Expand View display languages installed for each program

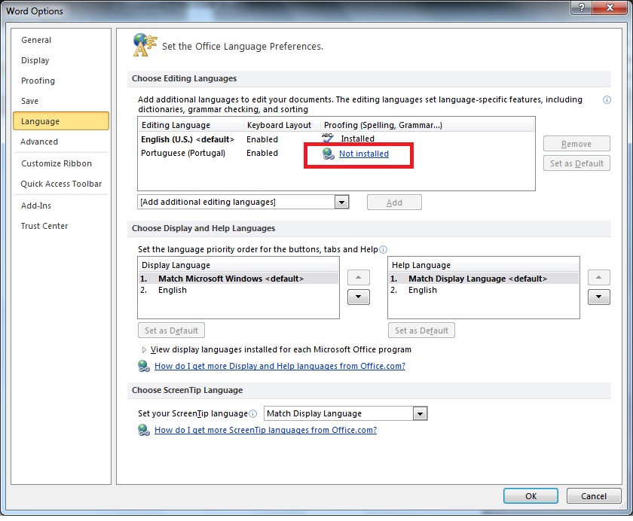[x=144, y=349]
